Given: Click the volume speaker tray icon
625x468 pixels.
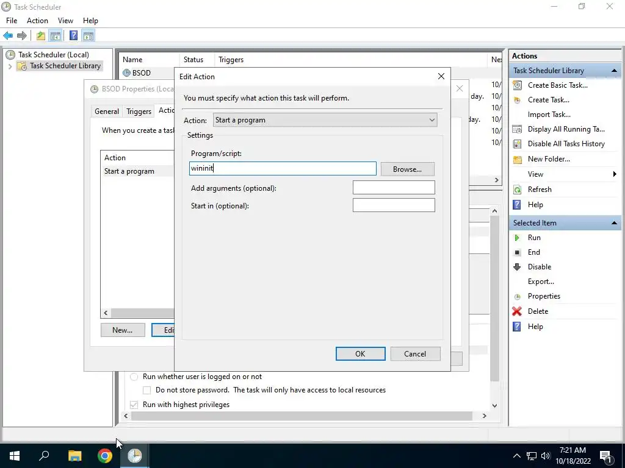Looking at the screenshot, I should (x=546, y=456).
